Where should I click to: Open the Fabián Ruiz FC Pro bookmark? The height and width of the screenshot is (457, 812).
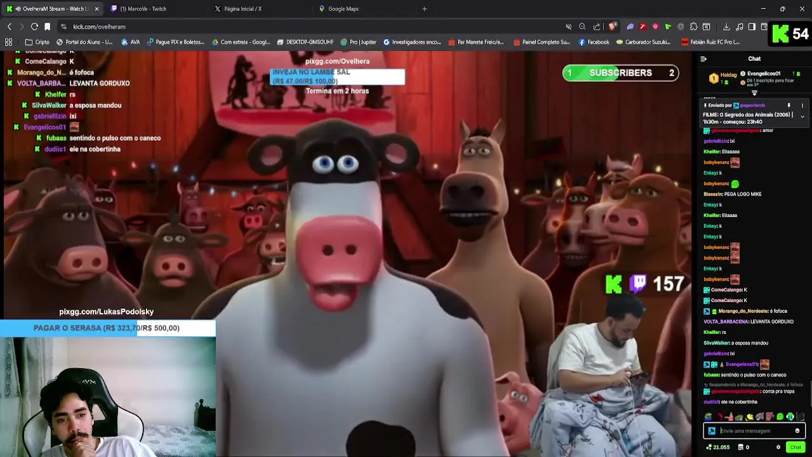(x=710, y=42)
